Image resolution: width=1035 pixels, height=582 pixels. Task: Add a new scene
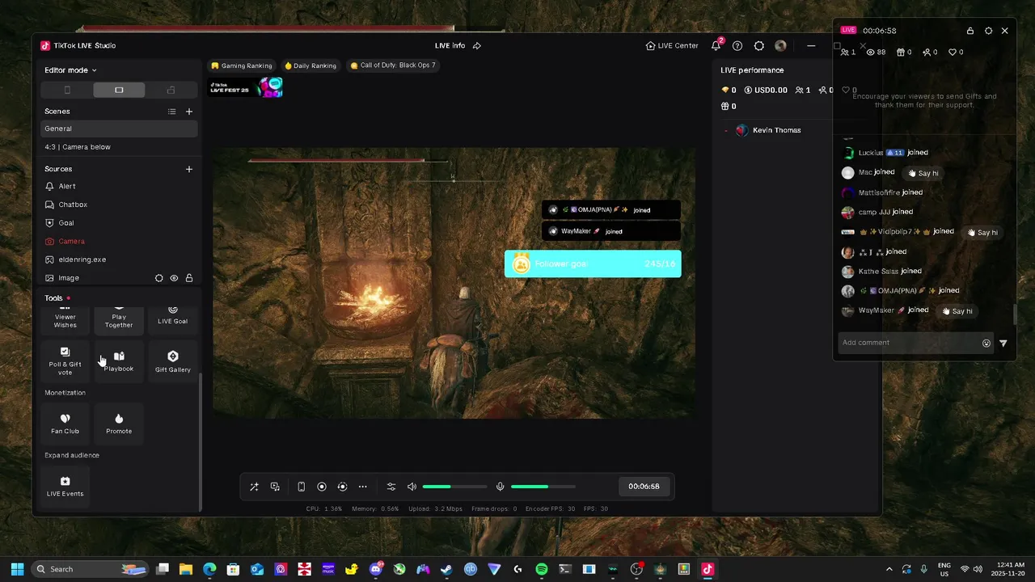point(189,112)
